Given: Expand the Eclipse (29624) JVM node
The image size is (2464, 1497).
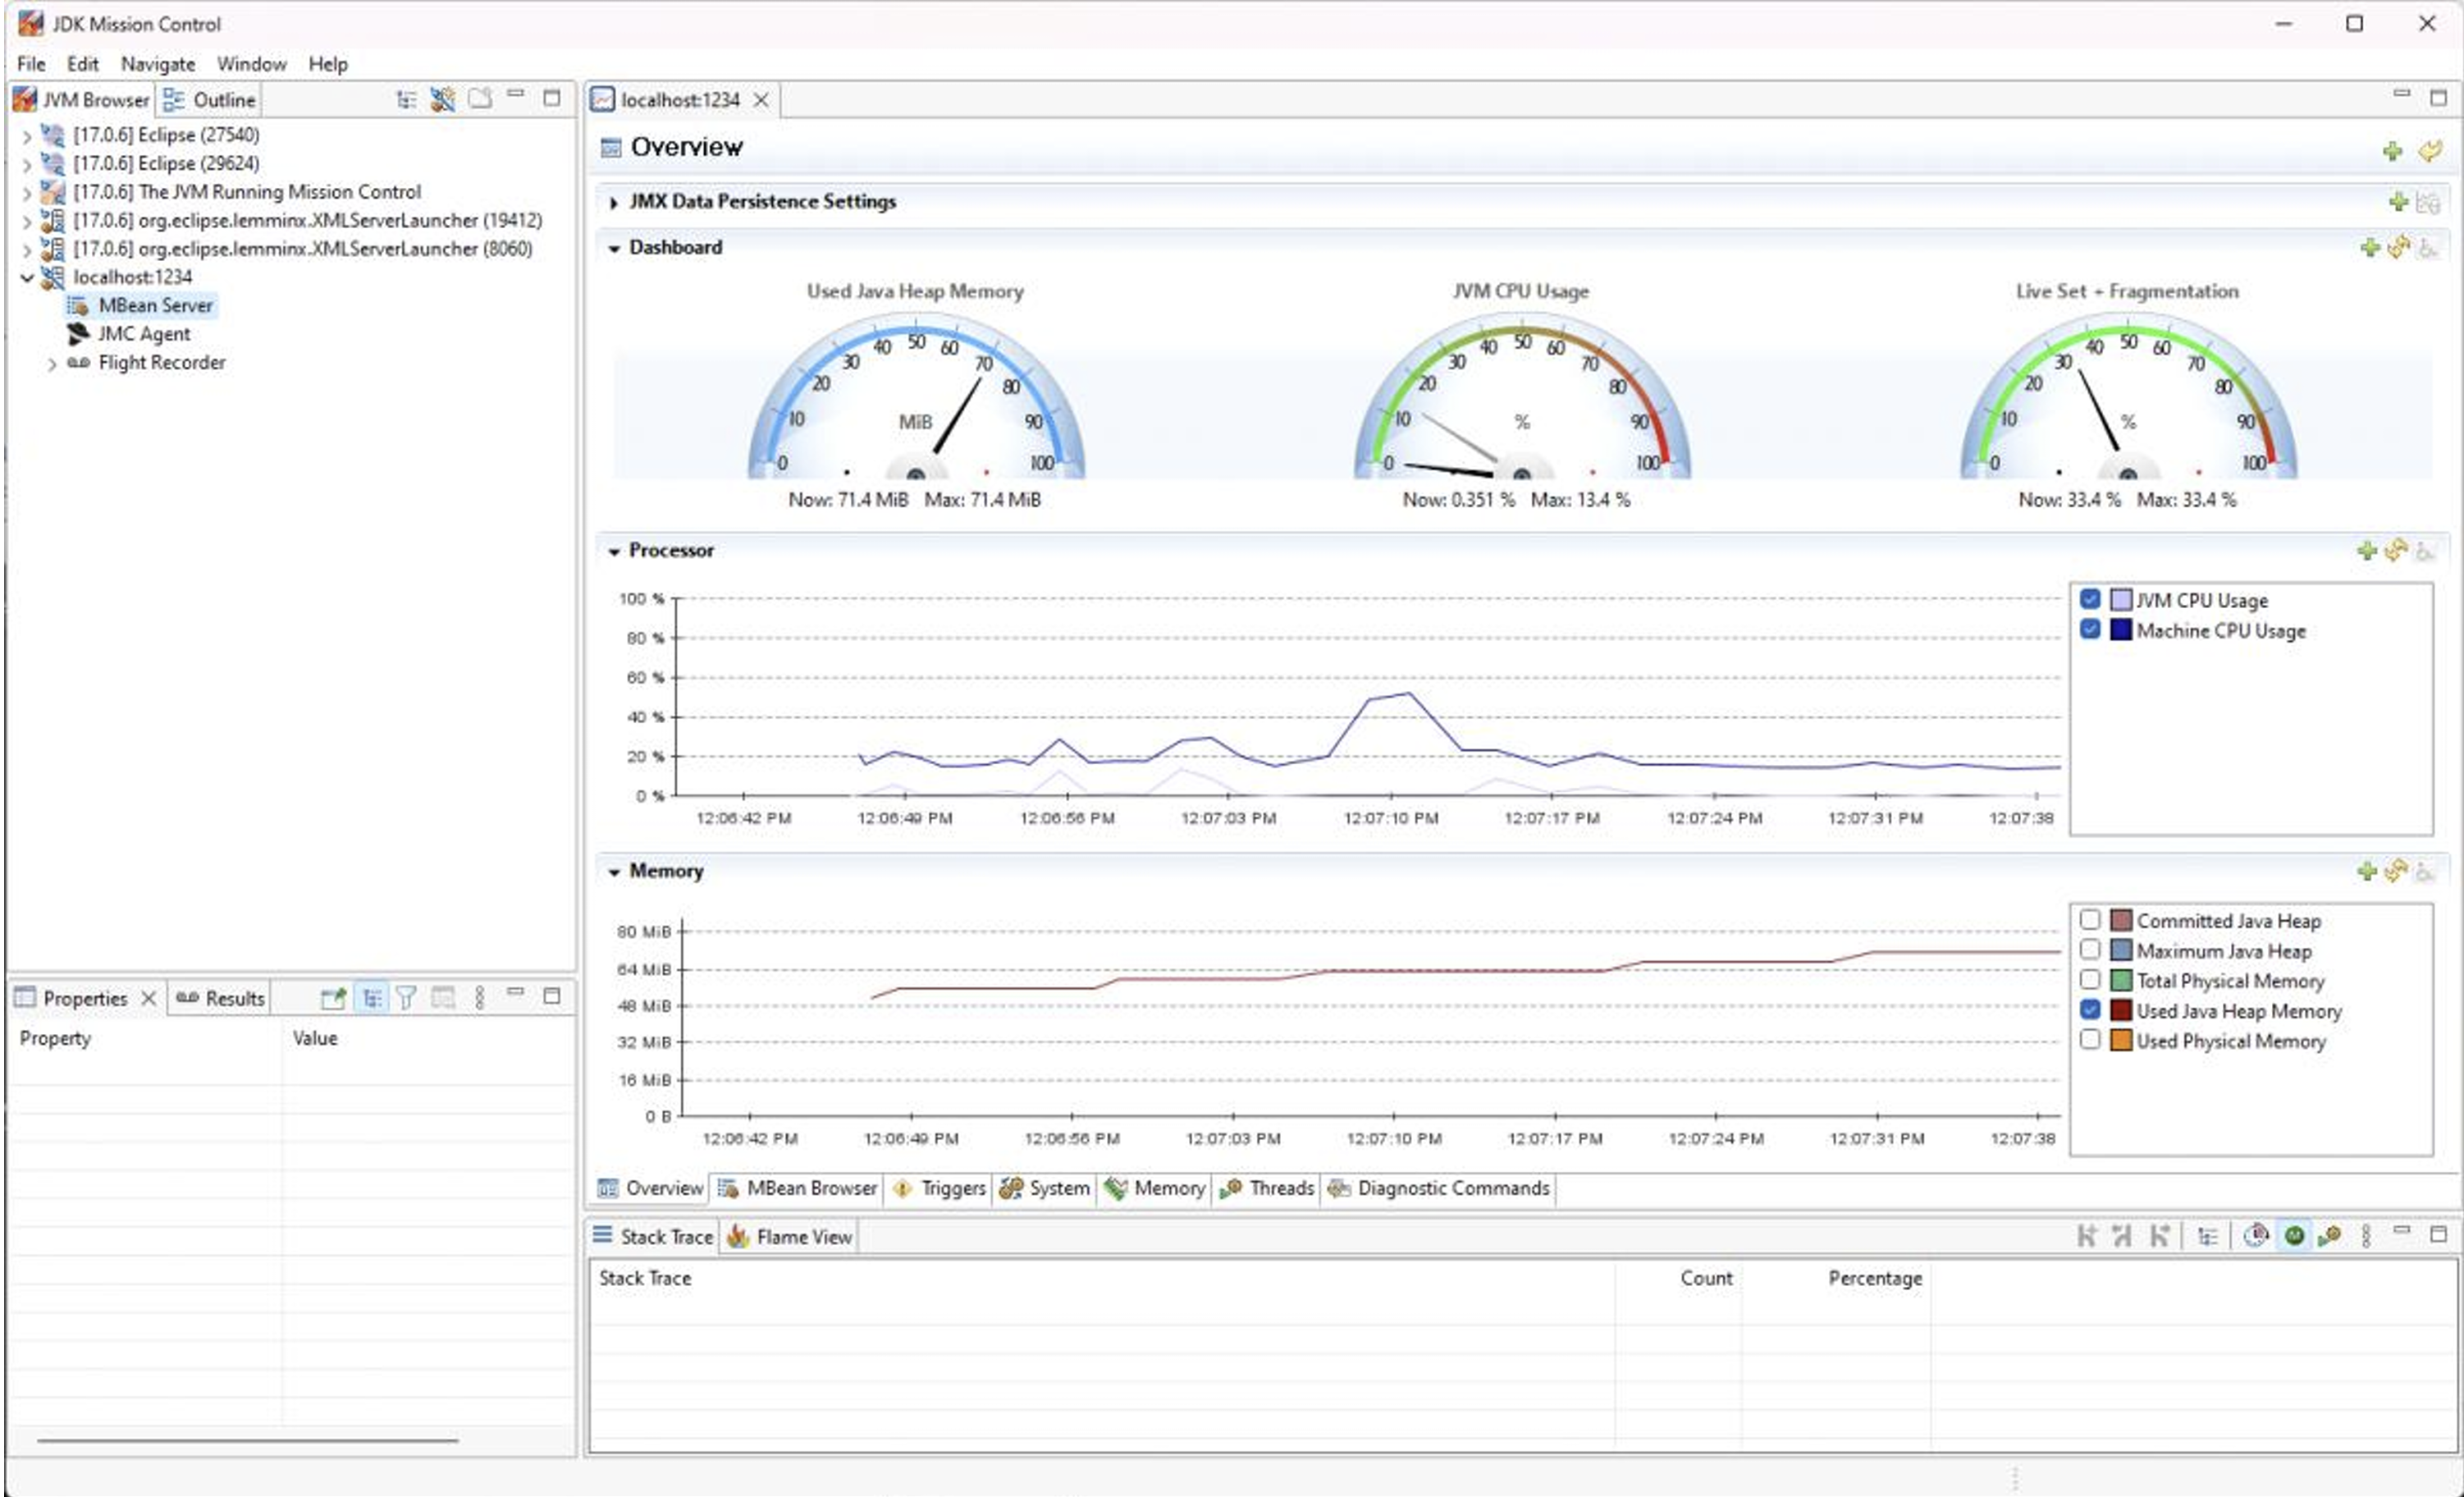Looking at the screenshot, I should coord(27,164).
